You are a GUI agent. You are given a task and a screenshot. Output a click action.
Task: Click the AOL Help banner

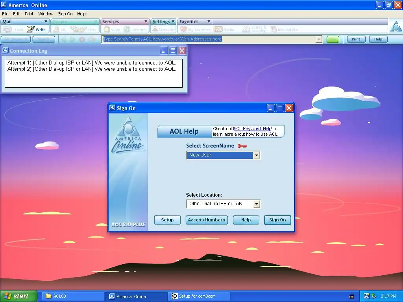185,131
